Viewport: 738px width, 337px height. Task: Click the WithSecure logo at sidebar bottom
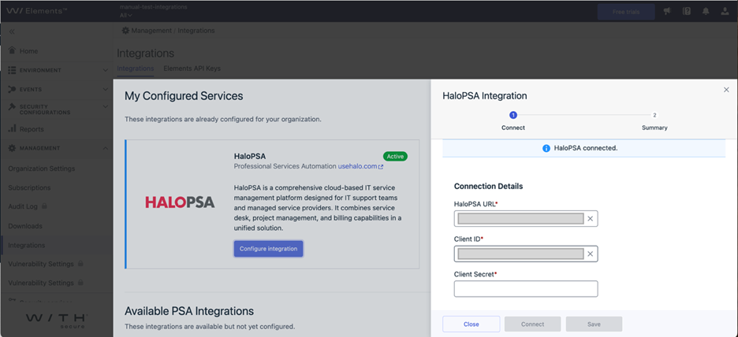pos(57,320)
